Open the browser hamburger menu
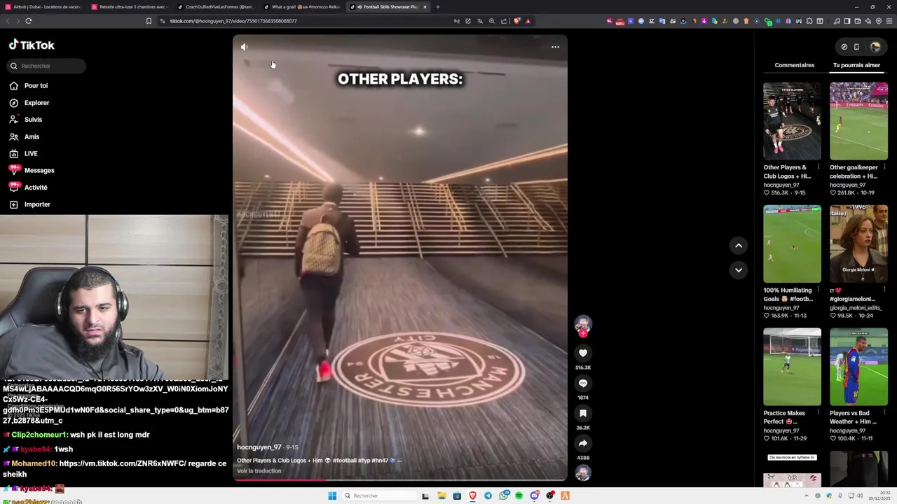This screenshot has height=504, width=897. 889,21
